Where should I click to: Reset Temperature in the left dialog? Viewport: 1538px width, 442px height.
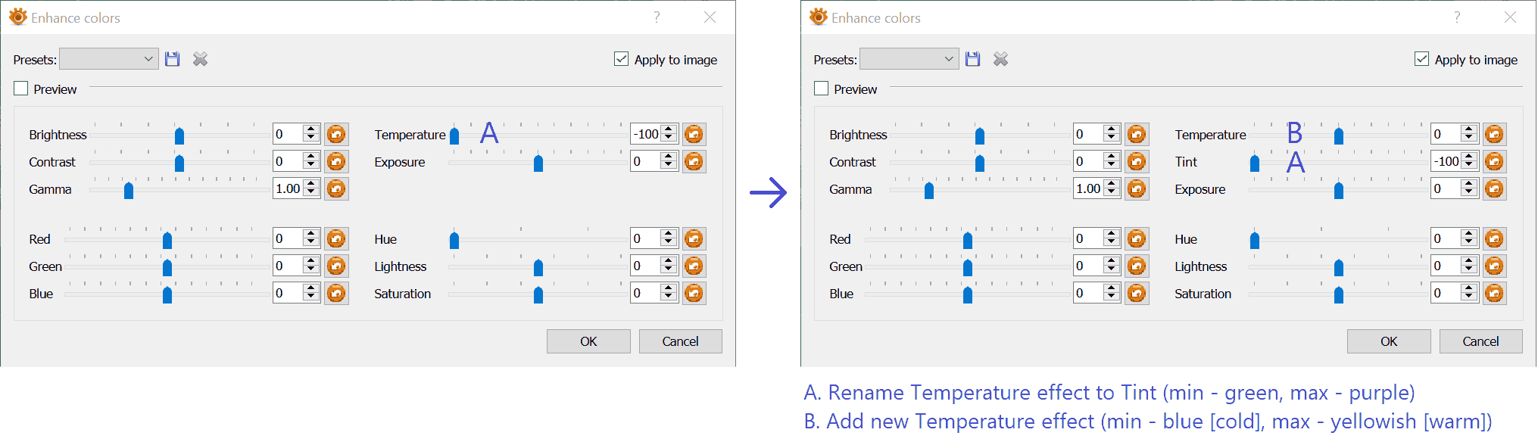(694, 134)
